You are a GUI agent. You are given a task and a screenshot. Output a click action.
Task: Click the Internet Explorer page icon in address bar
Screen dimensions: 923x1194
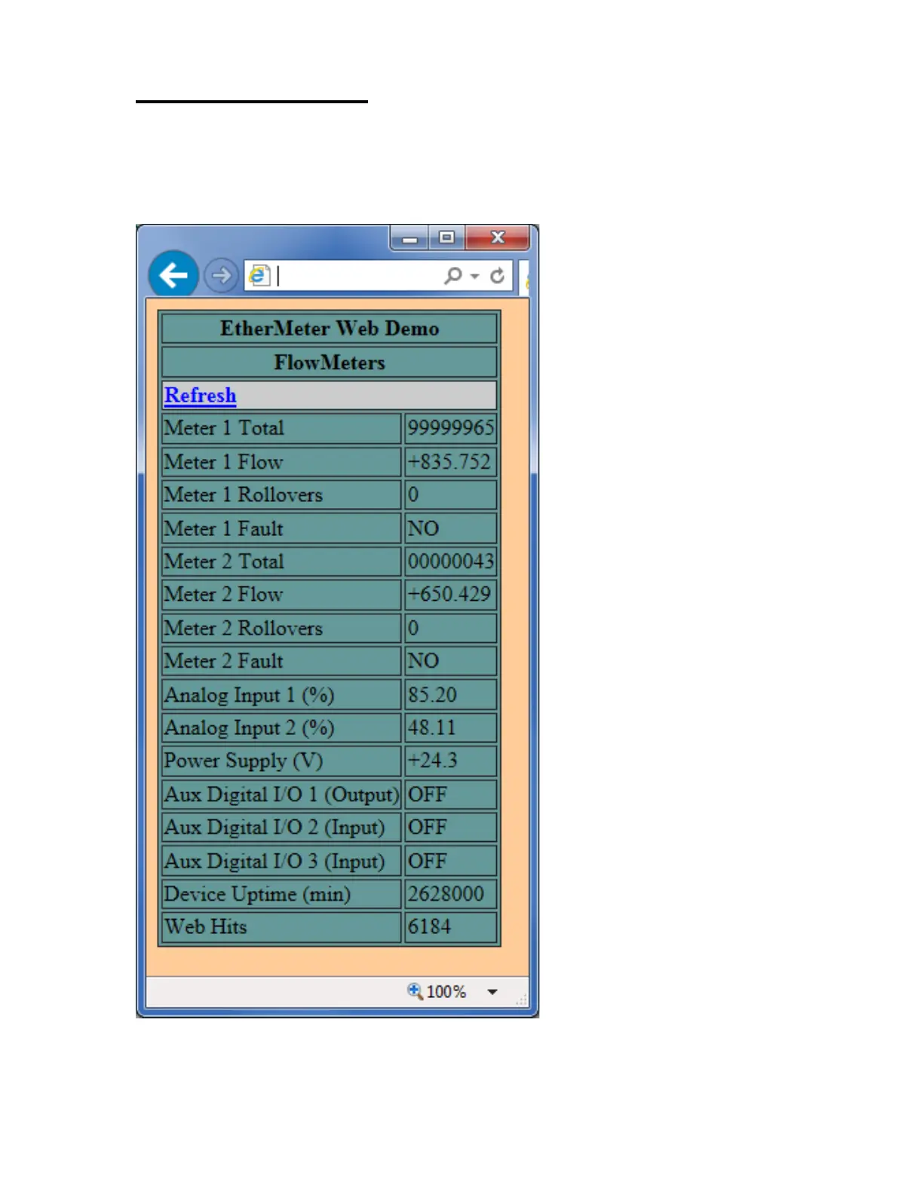pos(259,275)
